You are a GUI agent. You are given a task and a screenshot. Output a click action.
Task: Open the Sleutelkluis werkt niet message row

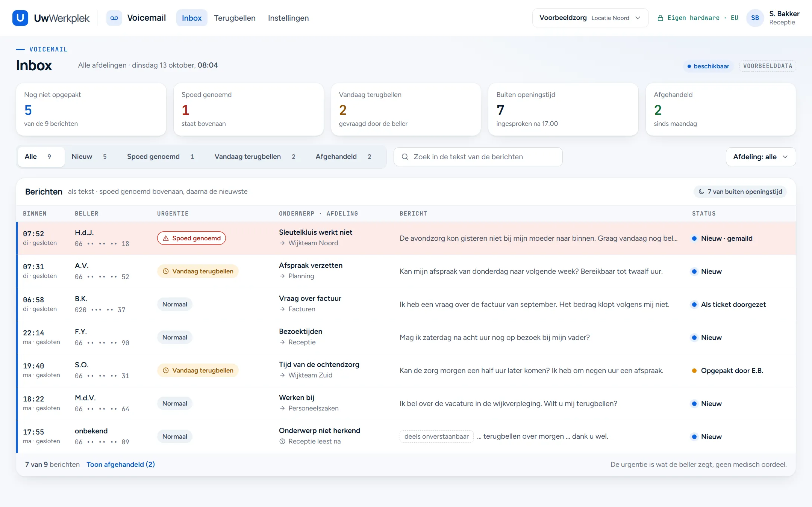point(406,238)
